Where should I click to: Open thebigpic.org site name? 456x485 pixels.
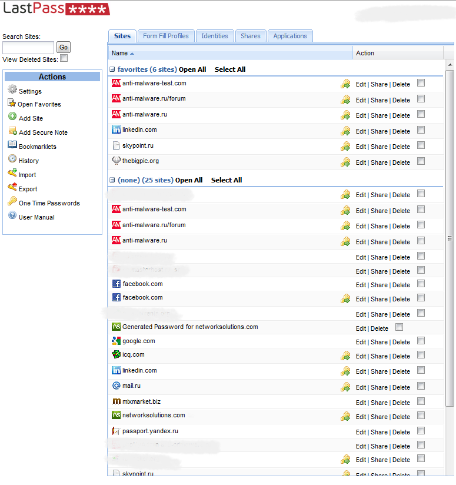(141, 161)
